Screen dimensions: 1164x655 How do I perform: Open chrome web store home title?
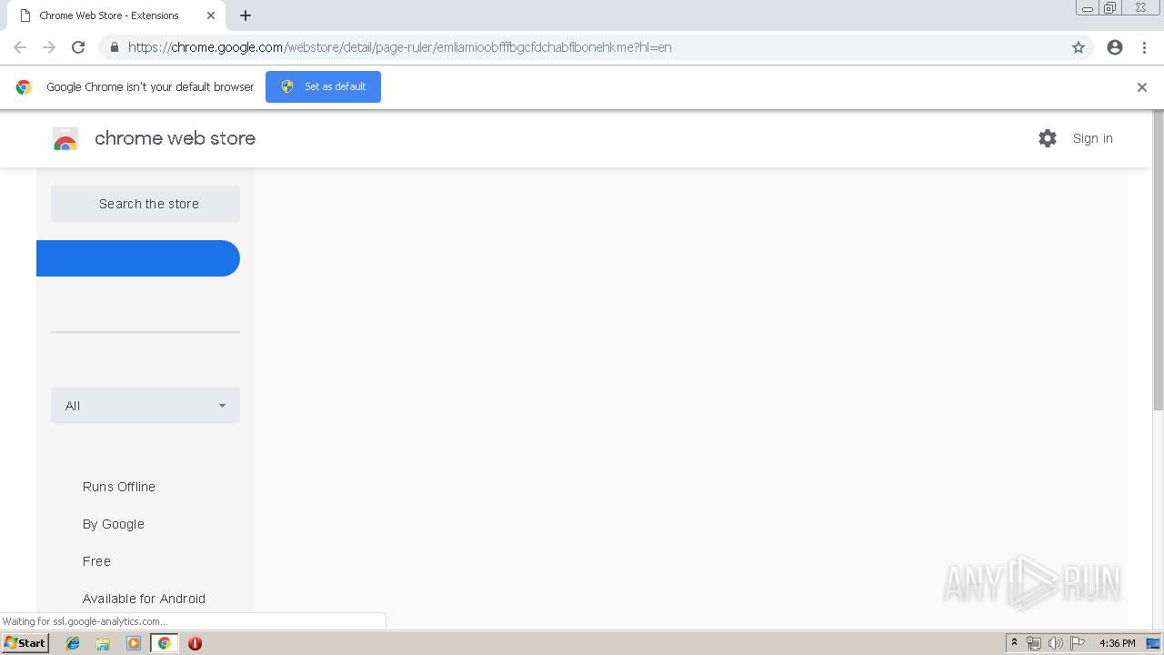click(175, 138)
